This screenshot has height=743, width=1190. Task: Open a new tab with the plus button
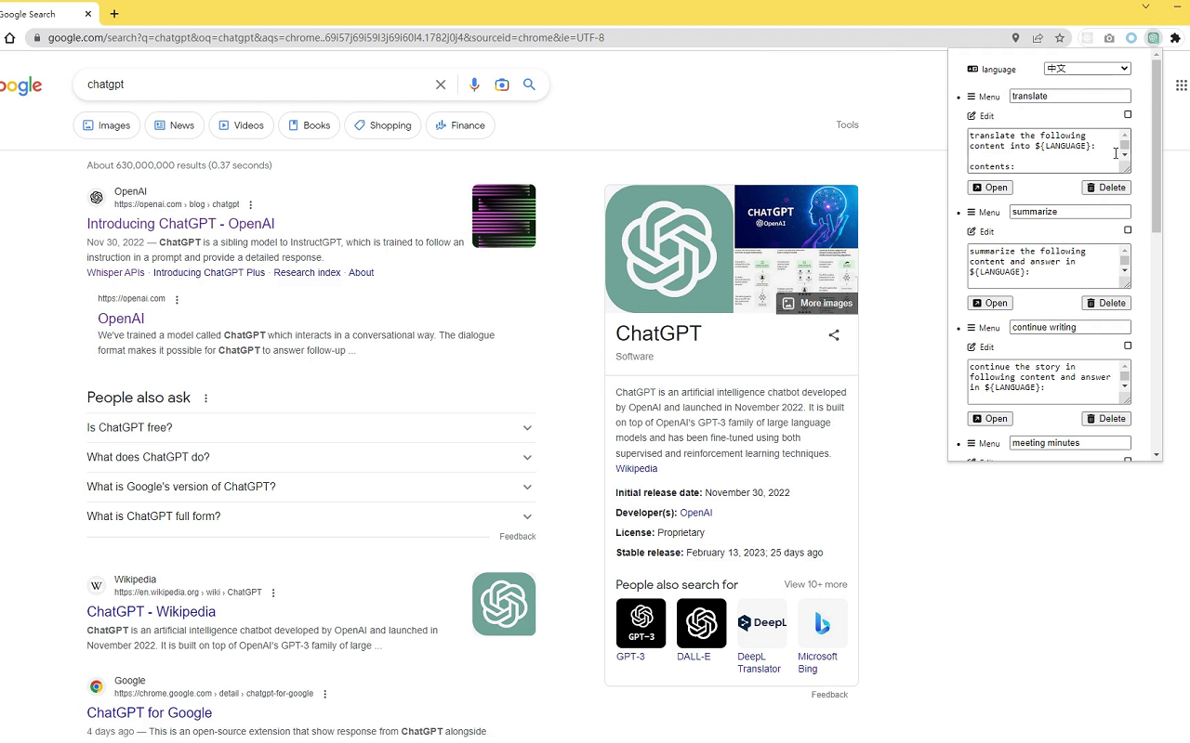click(114, 14)
